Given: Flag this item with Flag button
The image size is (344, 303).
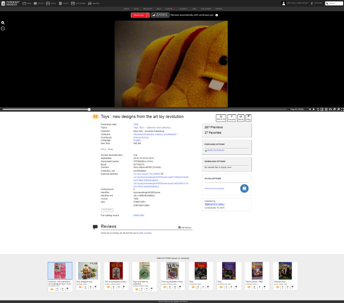Looking at the screenshot, I should tap(248, 118).
